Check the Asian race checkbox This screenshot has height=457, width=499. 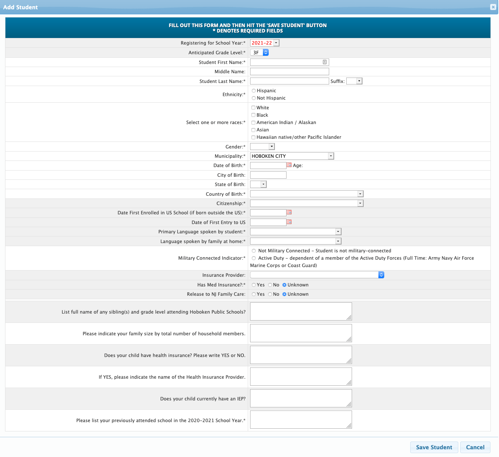point(254,130)
